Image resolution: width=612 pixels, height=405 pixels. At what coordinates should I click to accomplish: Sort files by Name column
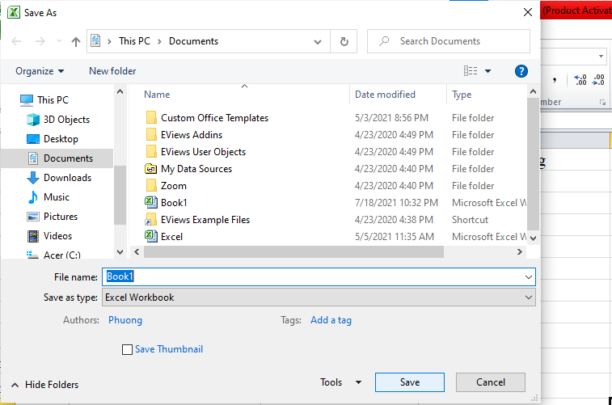tap(157, 95)
